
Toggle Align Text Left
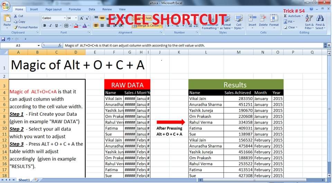click(96, 26)
